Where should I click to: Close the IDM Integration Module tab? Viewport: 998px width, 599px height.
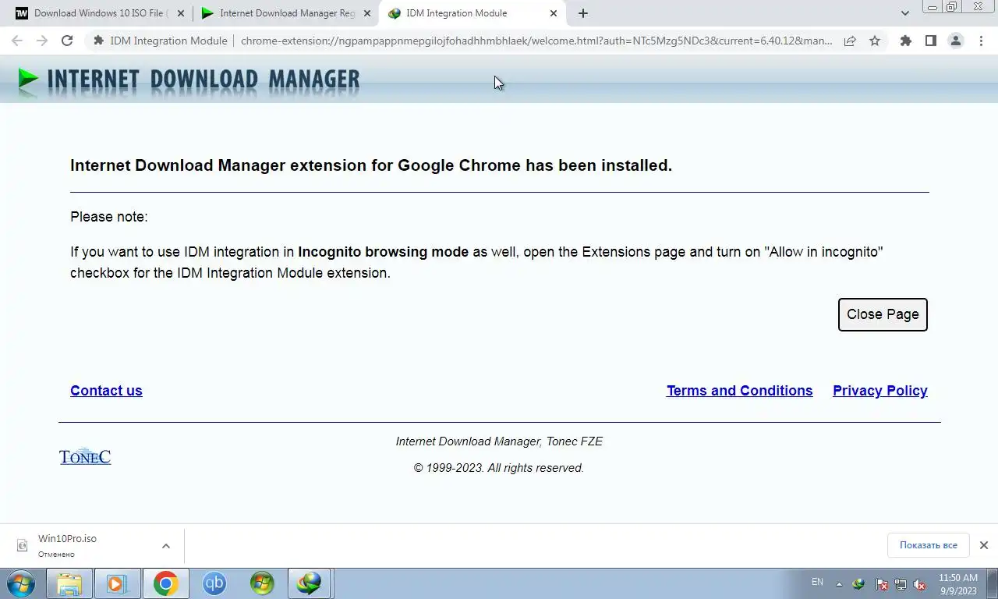(x=554, y=13)
